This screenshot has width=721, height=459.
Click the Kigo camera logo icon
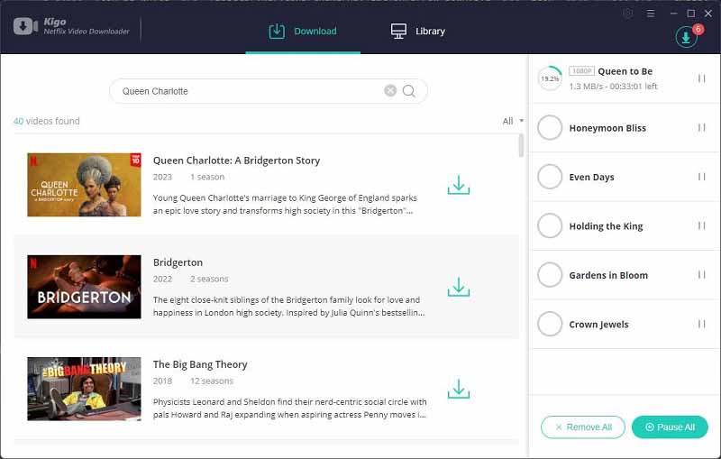[25, 26]
